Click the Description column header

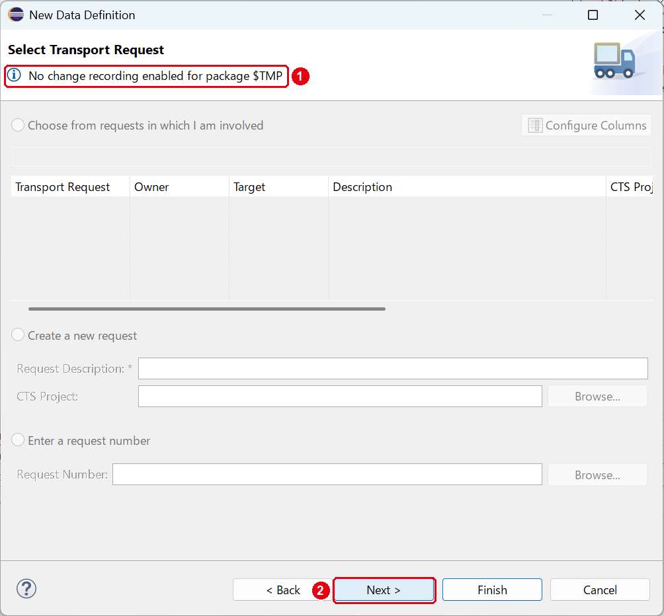(x=467, y=186)
